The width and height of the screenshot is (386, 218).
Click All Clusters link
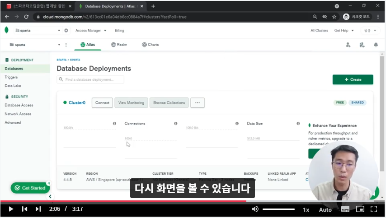[319, 31]
